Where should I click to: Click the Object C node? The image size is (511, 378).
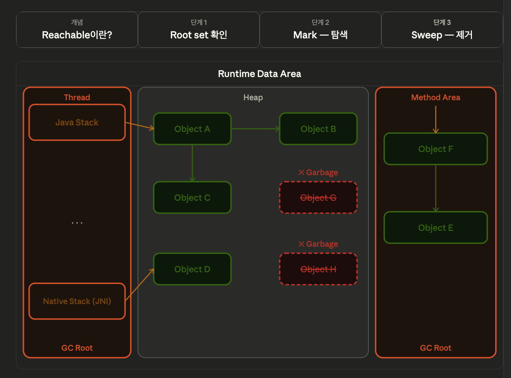[192, 198]
